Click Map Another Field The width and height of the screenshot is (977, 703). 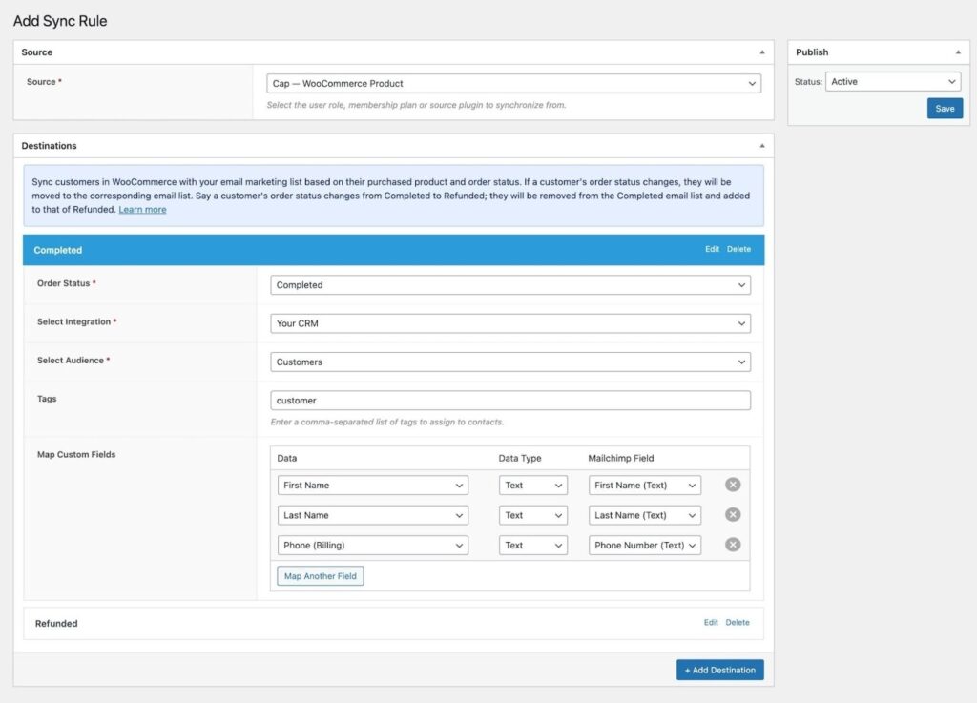pos(320,575)
